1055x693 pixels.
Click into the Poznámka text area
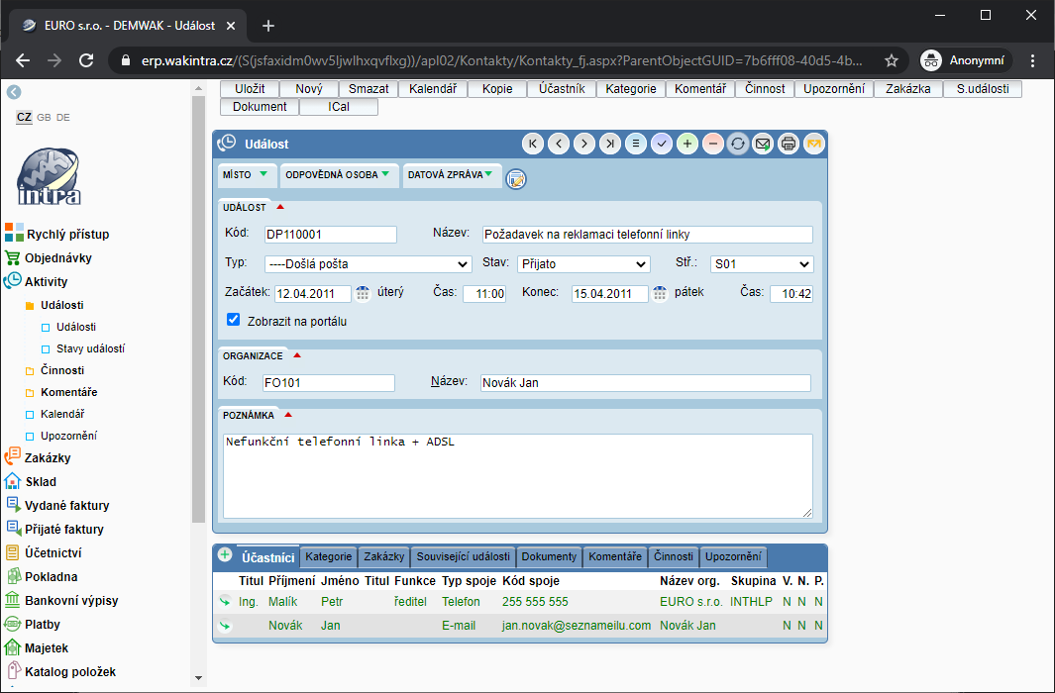pos(517,475)
